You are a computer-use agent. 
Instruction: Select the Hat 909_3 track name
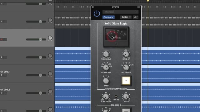pyautogui.click(x=5, y=90)
